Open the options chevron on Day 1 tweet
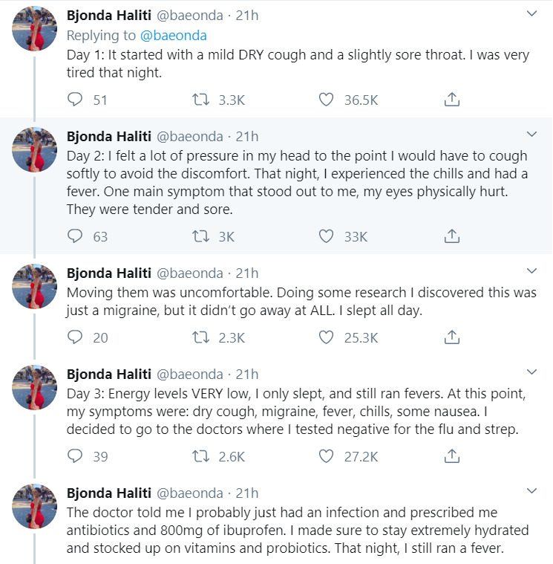Viewport: 553px width, 564px height. pyautogui.click(x=531, y=13)
